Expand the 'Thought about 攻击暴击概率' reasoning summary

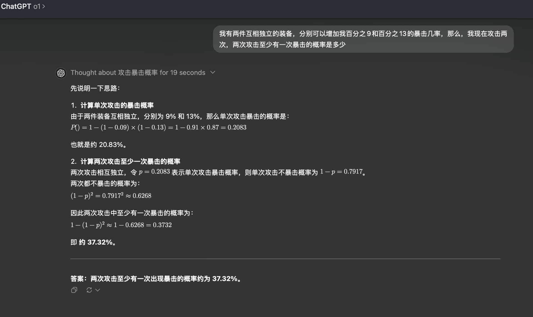coord(138,72)
